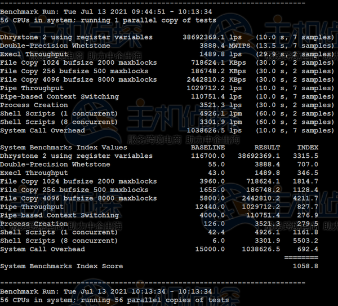
Task: Select "(13.5 s, 7 samples)" timing text
Action: 295,46
